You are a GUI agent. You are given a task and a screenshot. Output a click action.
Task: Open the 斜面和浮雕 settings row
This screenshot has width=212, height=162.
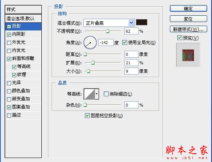23,59
